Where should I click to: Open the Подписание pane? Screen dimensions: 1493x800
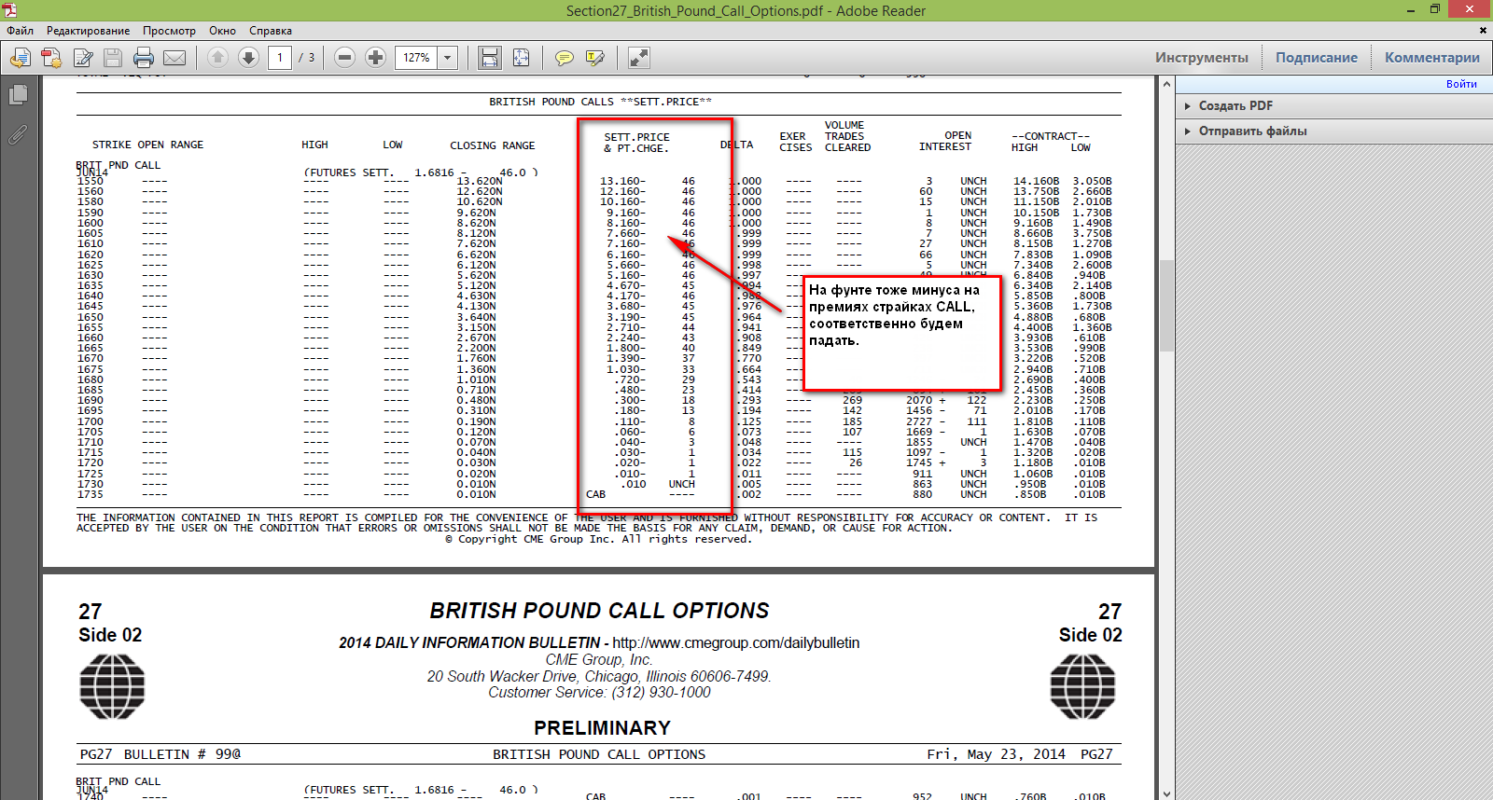[1317, 58]
